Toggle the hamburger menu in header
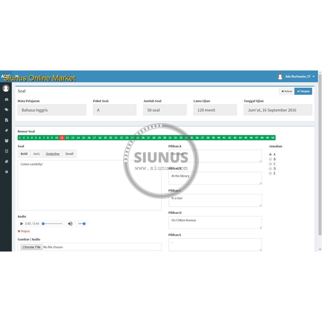This screenshot has height=322, width=322. click(x=17, y=76)
